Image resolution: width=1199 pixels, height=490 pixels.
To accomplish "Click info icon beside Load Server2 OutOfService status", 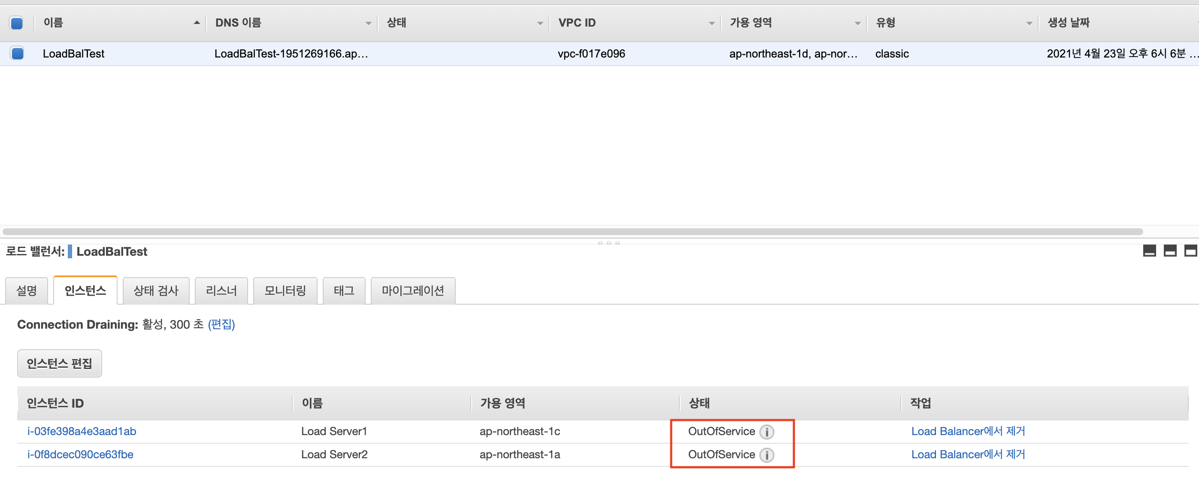I will pos(766,455).
